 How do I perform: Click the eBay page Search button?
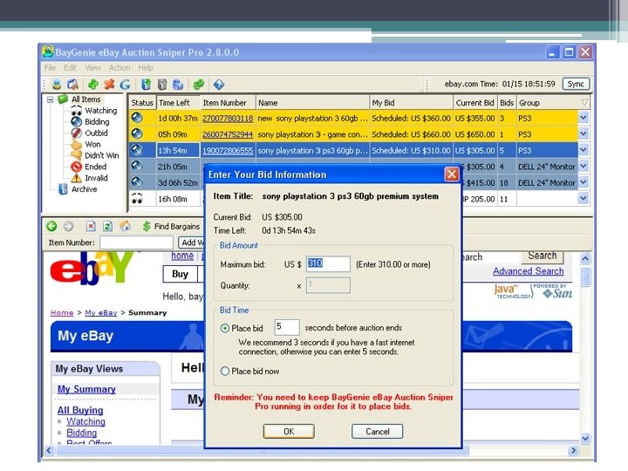coord(543,256)
